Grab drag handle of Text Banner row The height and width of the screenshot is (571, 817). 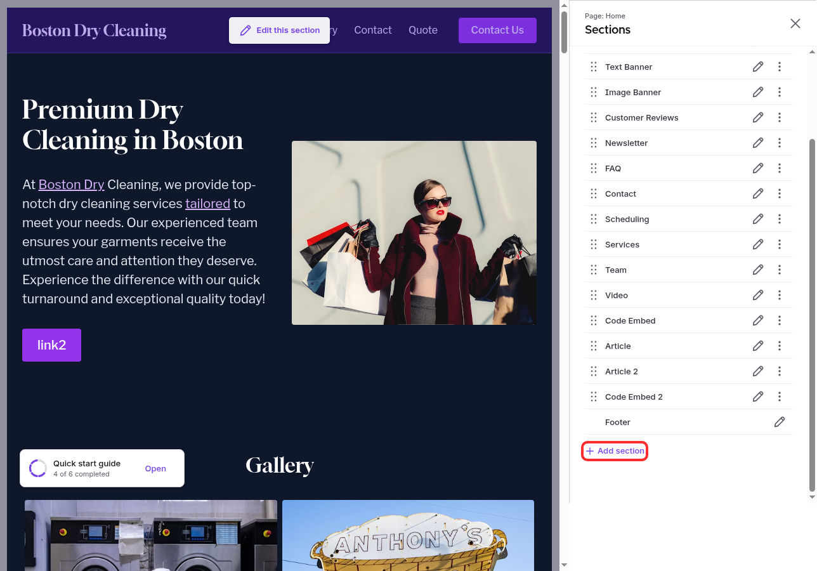tap(594, 67)
